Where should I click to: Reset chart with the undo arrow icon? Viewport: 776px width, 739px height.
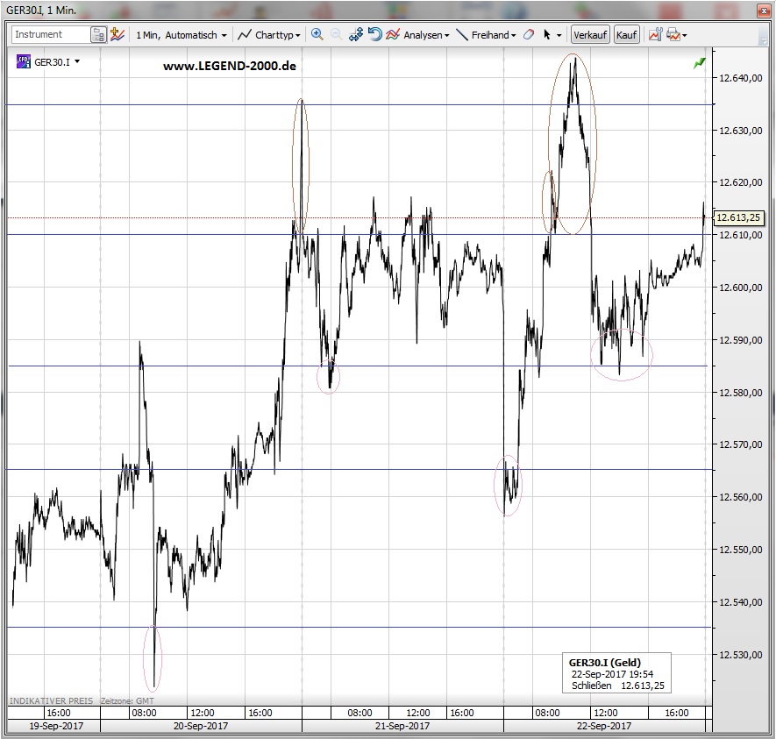pos(374,35)
